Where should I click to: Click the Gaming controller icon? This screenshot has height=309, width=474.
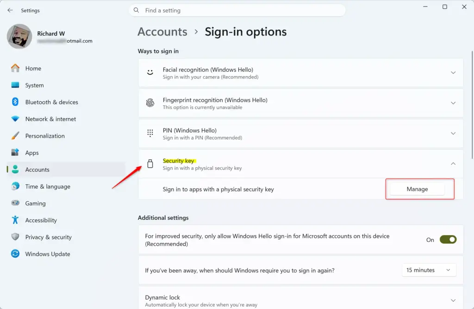coord(15,203)
